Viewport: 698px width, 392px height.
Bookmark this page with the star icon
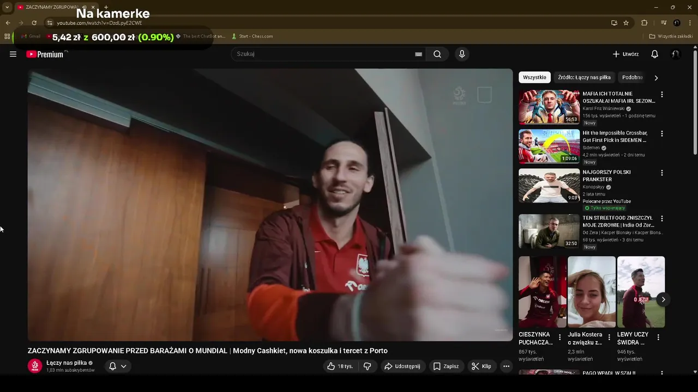click(x=626, y=23)
